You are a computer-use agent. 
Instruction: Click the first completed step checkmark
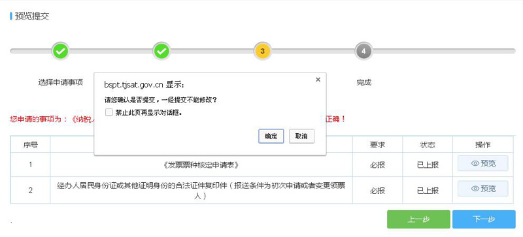pos(60,51)
